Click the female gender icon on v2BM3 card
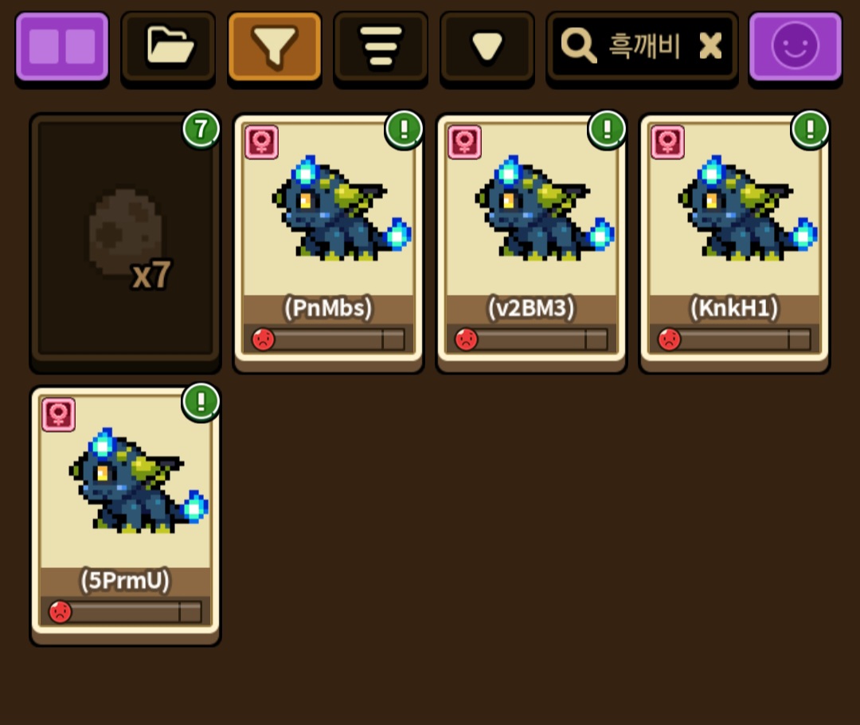 [464, 142]
